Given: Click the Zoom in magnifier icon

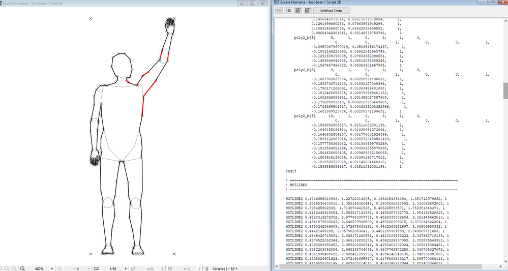Looking at the screenshot, I should [14, 269].
